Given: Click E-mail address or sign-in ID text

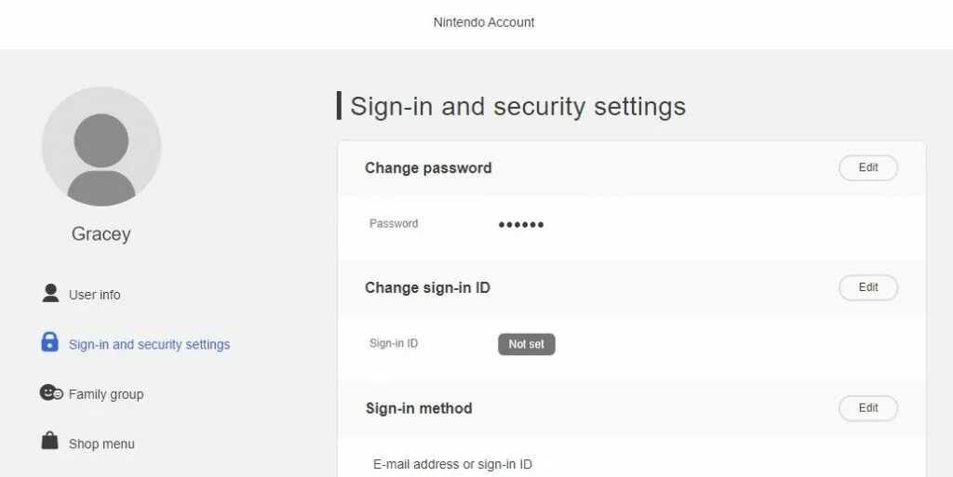Looking at the screenshot, I should (452, 464).
